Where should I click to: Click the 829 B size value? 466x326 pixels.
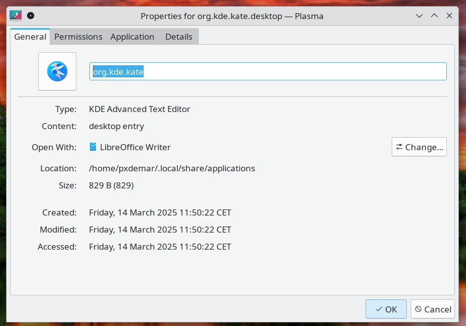point(111,185)
